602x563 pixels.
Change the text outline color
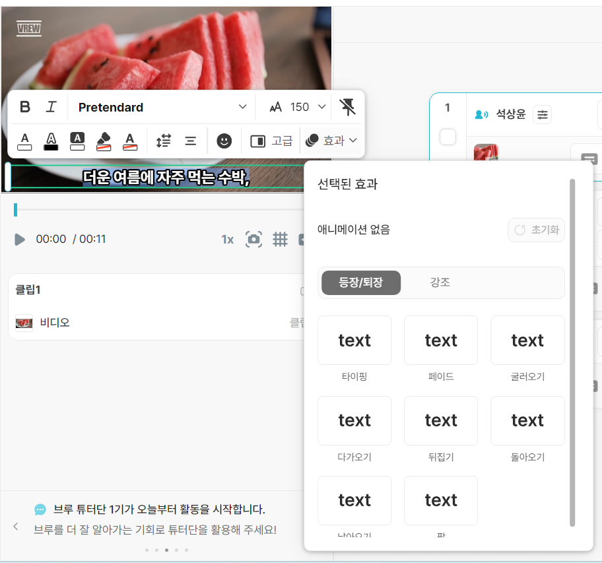tap(51, 141)
